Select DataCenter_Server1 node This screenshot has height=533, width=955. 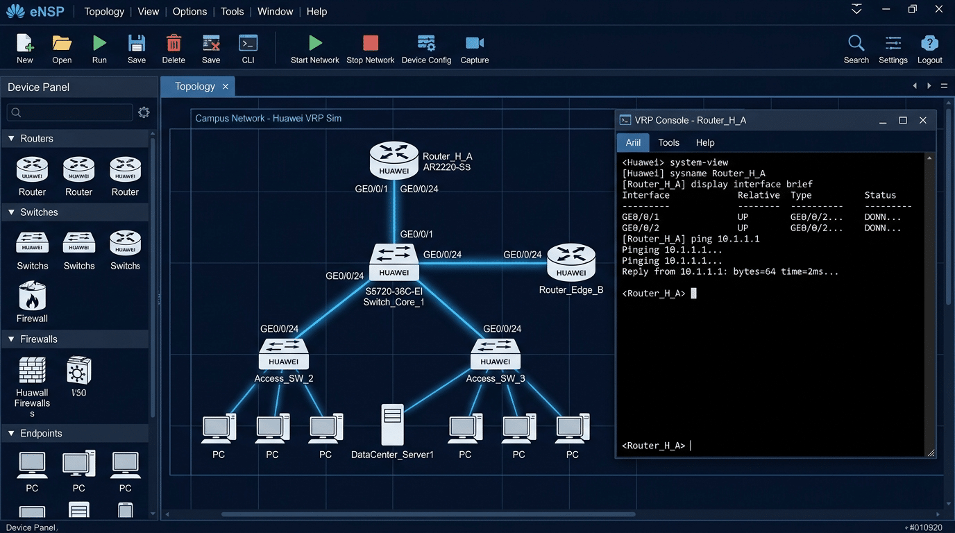392,425
